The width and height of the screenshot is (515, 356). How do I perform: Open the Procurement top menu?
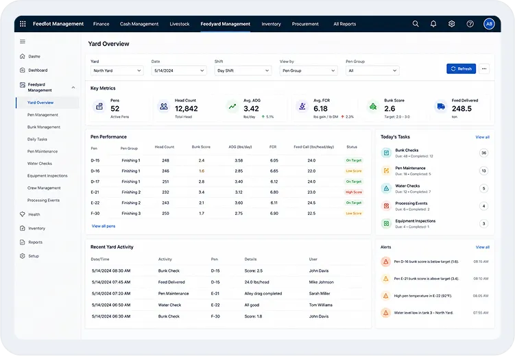coord(305,24)
